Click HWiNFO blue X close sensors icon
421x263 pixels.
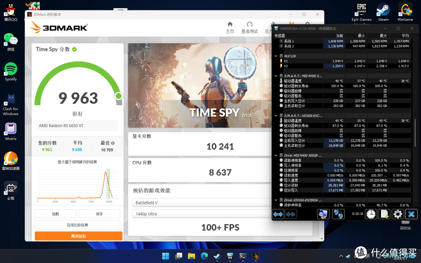[411, 214]
